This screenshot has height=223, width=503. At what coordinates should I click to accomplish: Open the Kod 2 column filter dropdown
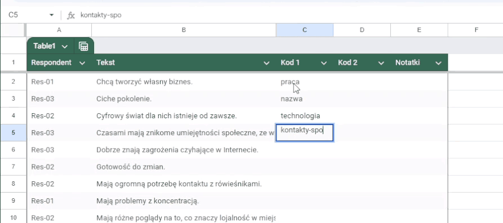381,63
